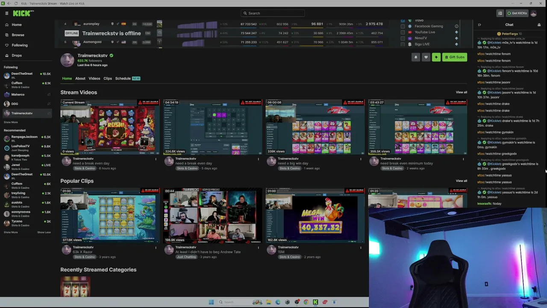Open DeenTheGreat in Following list
547x308 pixels.
coord(27,76)
